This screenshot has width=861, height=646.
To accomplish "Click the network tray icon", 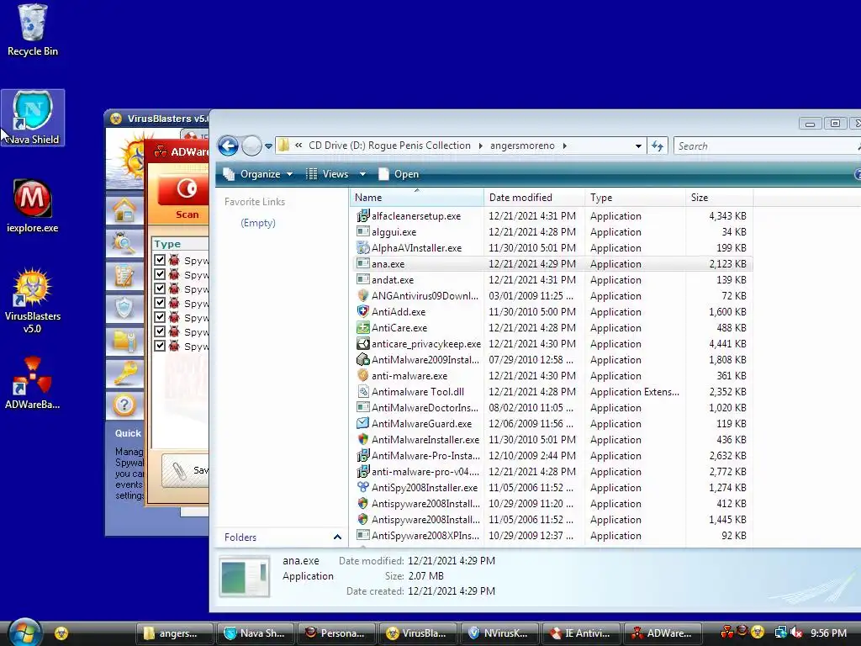I will click(781, 633).
